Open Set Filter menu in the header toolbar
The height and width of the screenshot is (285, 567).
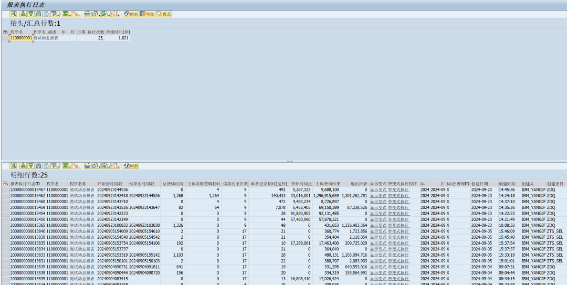click(55, 14)
